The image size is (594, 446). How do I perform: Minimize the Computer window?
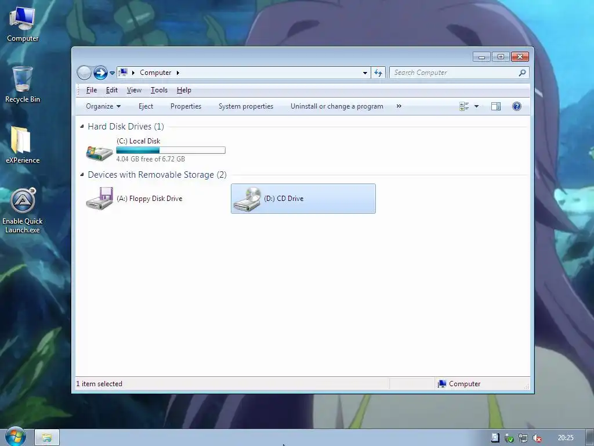[x=481, y=57]
